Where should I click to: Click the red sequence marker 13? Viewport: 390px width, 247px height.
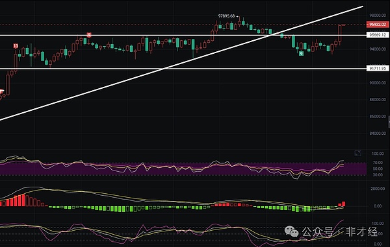pos(16,46)
